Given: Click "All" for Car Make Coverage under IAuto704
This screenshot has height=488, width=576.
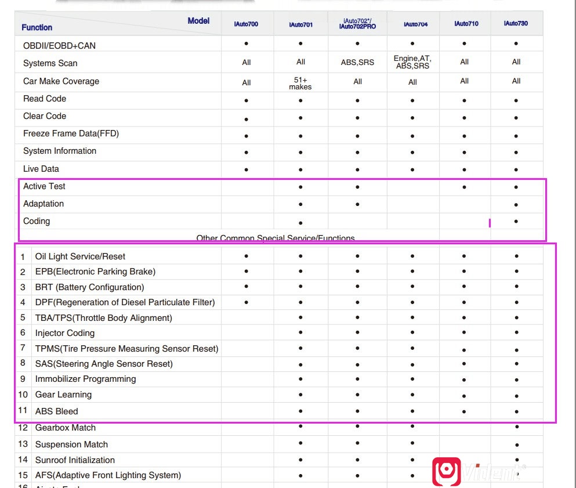Looking at the screenshot, I should point(412,82).
